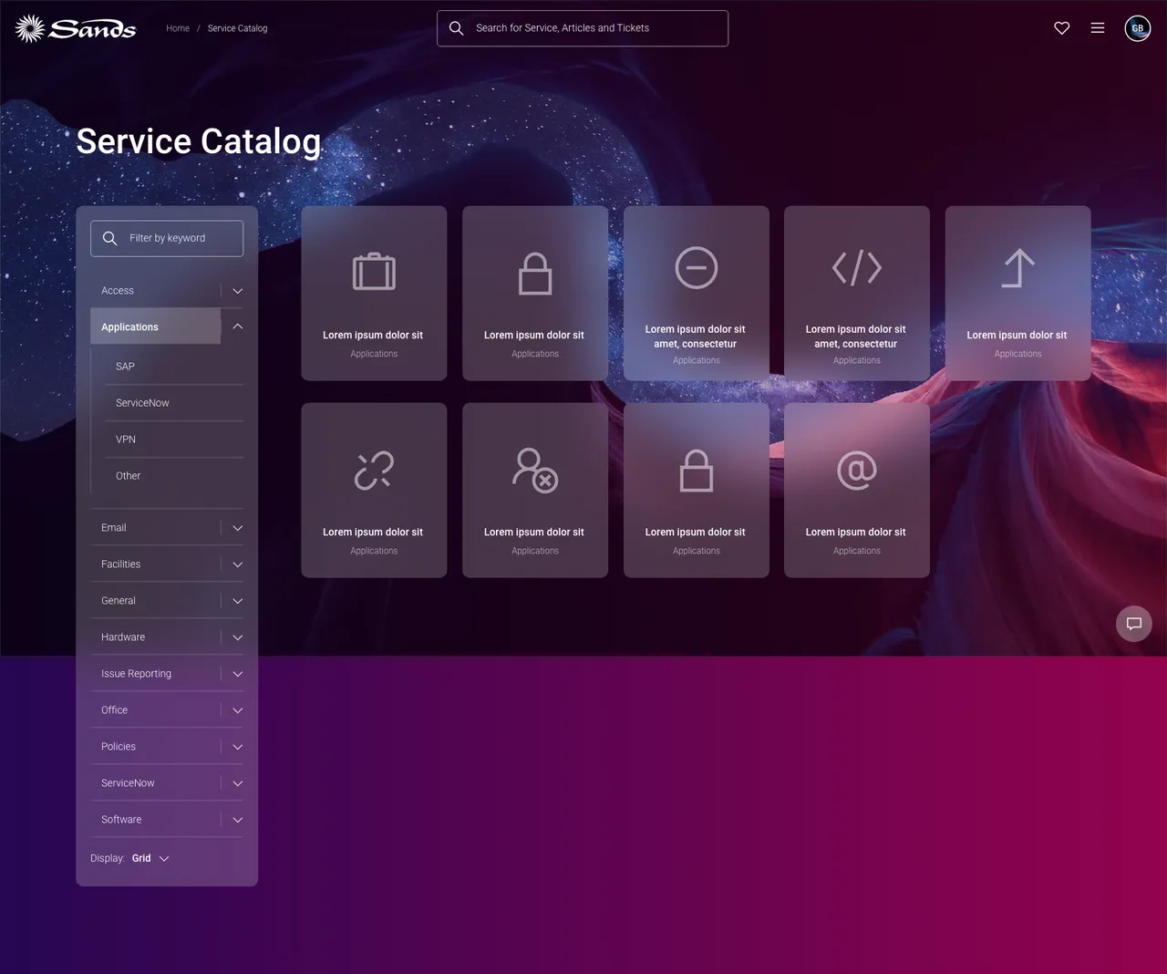Click the GB user avatar
The image size is (1167, 974).
[1137, 28]
